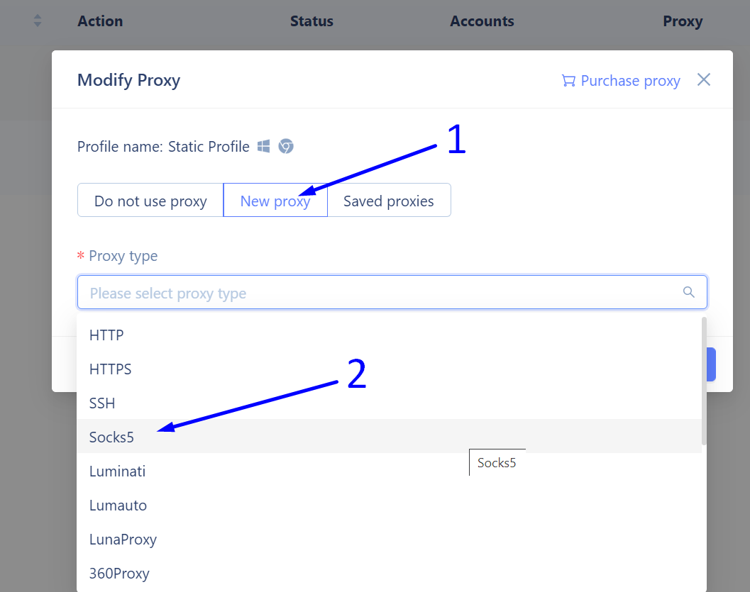Click the dropdown list scrollbar thumb

[704, 381]
